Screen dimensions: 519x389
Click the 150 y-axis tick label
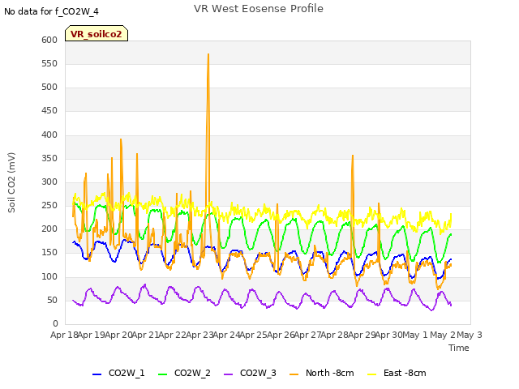[49, 253]
